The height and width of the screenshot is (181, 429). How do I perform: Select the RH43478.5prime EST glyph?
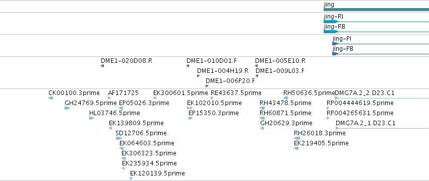pos(262,108)
